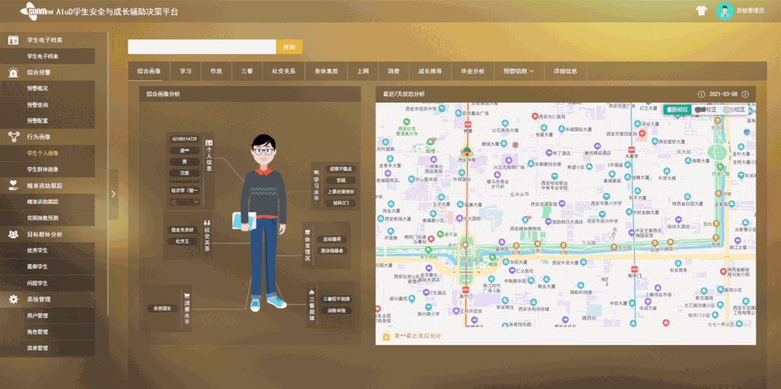The width and height of the screenshot is (781, 389).
Task: Switch to the third 校区 campus option
Action: click(734, 109)
